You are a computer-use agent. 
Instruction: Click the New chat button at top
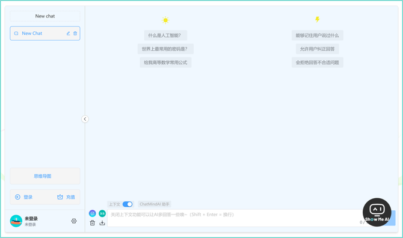click(x=45, y=16)
